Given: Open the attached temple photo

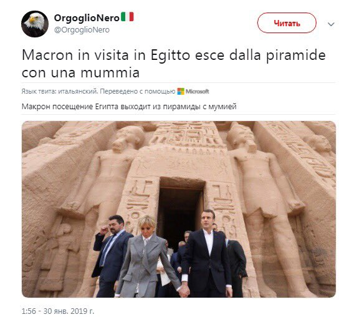Looking at the screenshot, I should click(x=179, y=209).
